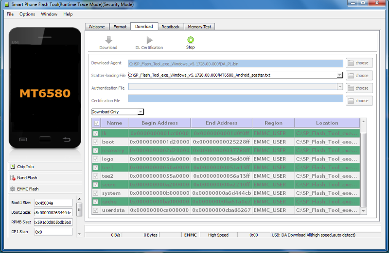Click the Location column header
Viewport: 389px width, 253px height.
[x=327, y=123]
